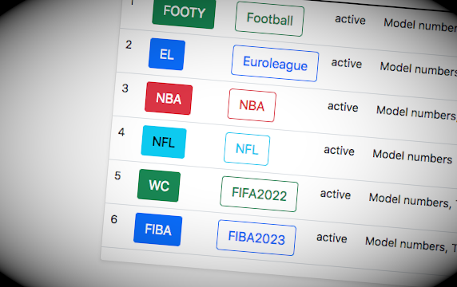This screenshot has height=287, width=457.
Task: Open the outlined FIFA2022 button
Action: coord(259,194)
